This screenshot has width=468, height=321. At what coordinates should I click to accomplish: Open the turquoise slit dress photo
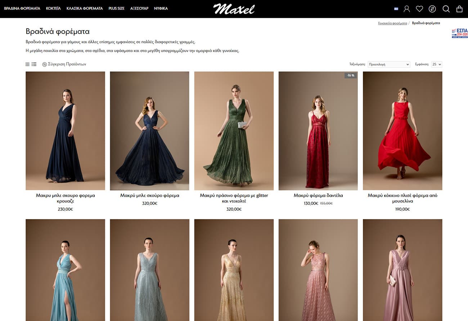(65, 270)
